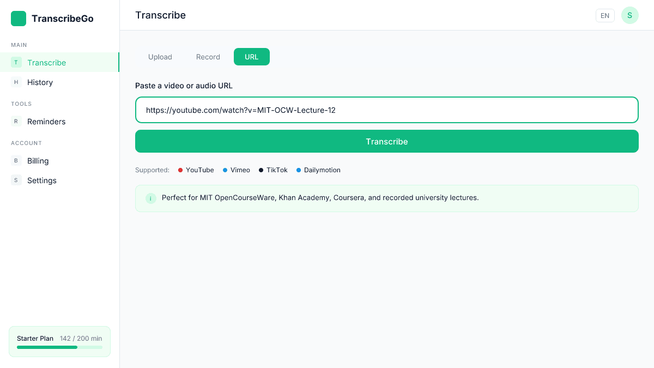Click the Dailymotion platform label
This screenshot has width=654, height=368.
click(318, 170)
